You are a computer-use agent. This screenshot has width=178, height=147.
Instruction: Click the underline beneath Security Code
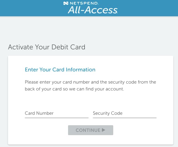[x=125, y=118]
